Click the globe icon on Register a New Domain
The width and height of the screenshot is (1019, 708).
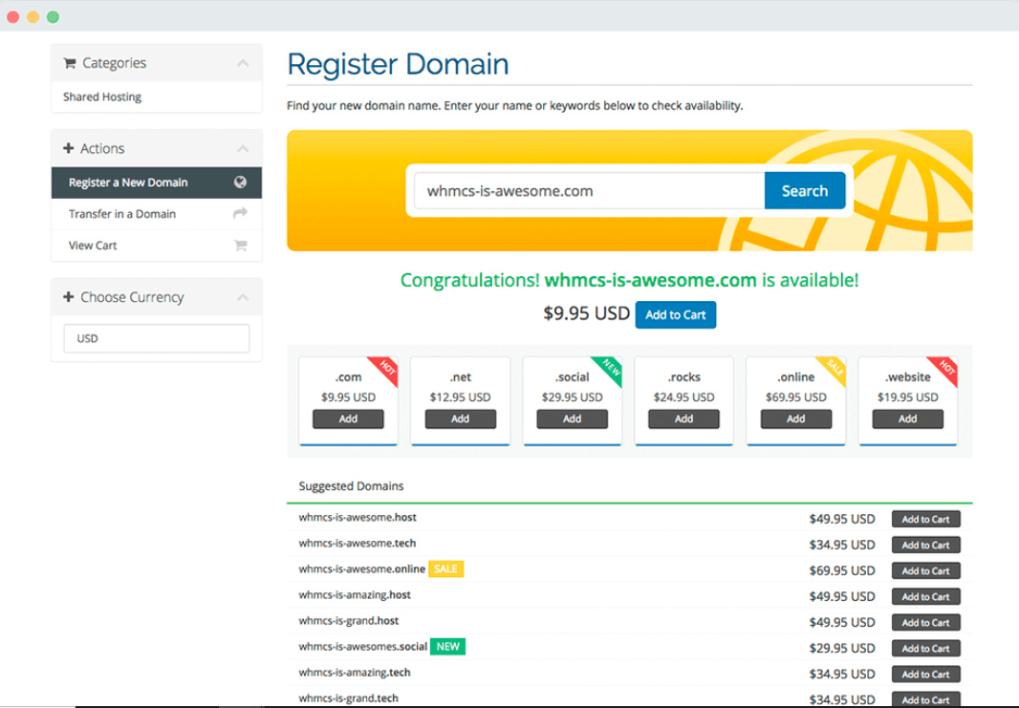[x=241, y=182]
